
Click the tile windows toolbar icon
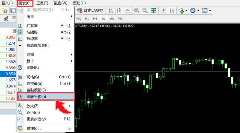[153, 10]
